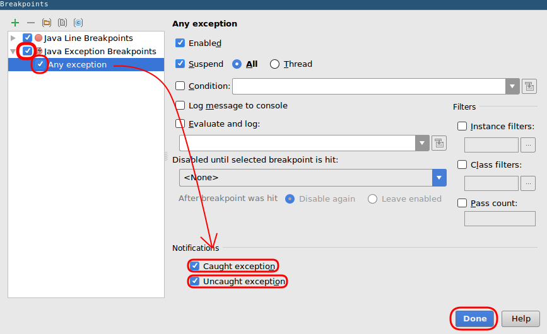Viewport: 547px width, 334px height.
Task: Click the Group by package folder icon
Action: pyautogui.click(x=46, y=23)
